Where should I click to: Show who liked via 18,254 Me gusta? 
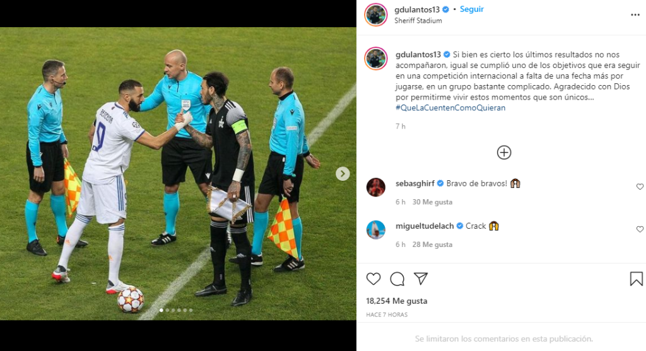click(x=396, y=301)
